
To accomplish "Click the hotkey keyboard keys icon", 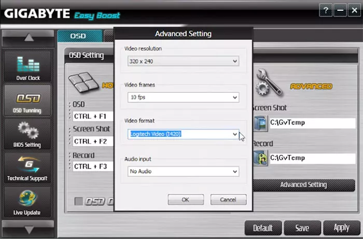I will (83, 82).
